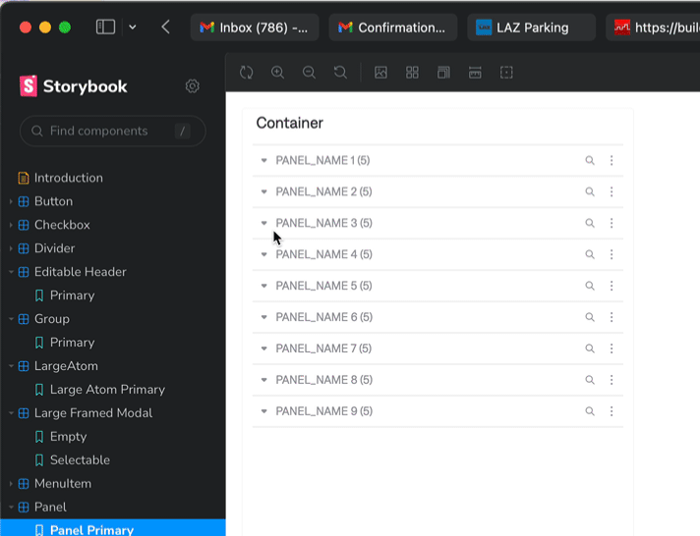Collapse the Editable Header tree node
The width and height of the screenshot is (700, 536).
(x=11, y=272)
